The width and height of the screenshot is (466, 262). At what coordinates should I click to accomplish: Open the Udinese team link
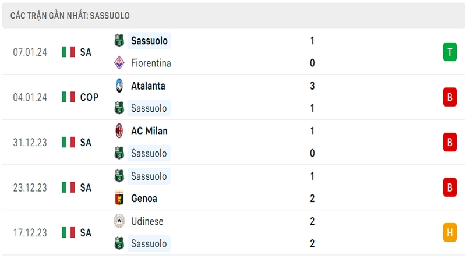[147, 221]
